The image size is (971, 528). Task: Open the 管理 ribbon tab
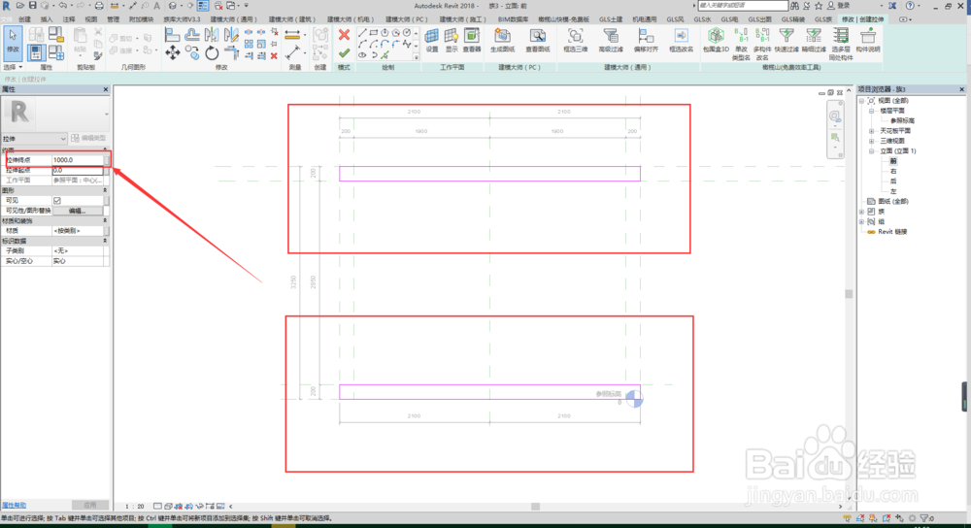pyautogui.click(x=113, y=19)
